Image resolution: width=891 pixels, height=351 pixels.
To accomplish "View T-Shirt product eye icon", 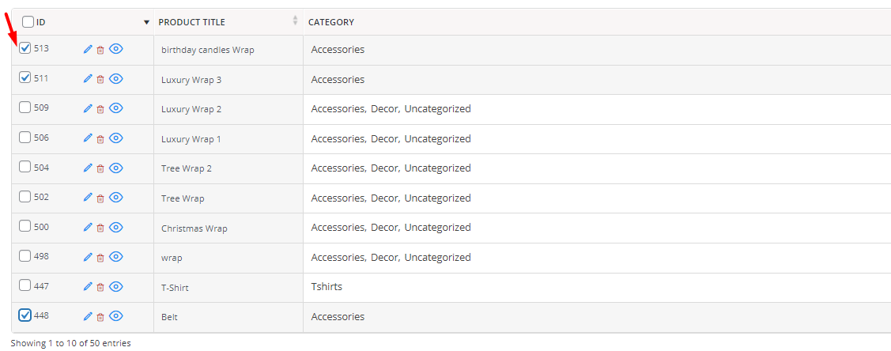I will (116, 286).
